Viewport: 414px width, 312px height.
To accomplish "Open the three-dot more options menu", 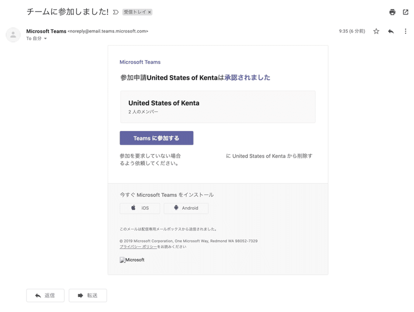I will [405, 31].
